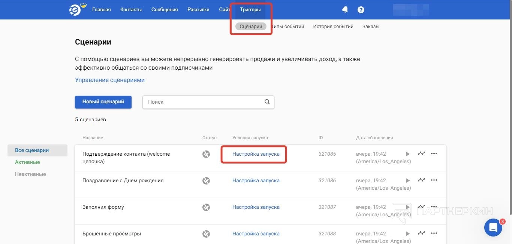Switch to История событий tab

(x=333, y=27)
